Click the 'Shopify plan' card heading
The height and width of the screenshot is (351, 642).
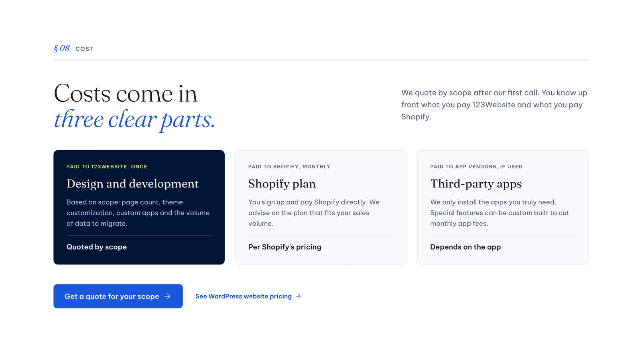click(x=282, y=184)
